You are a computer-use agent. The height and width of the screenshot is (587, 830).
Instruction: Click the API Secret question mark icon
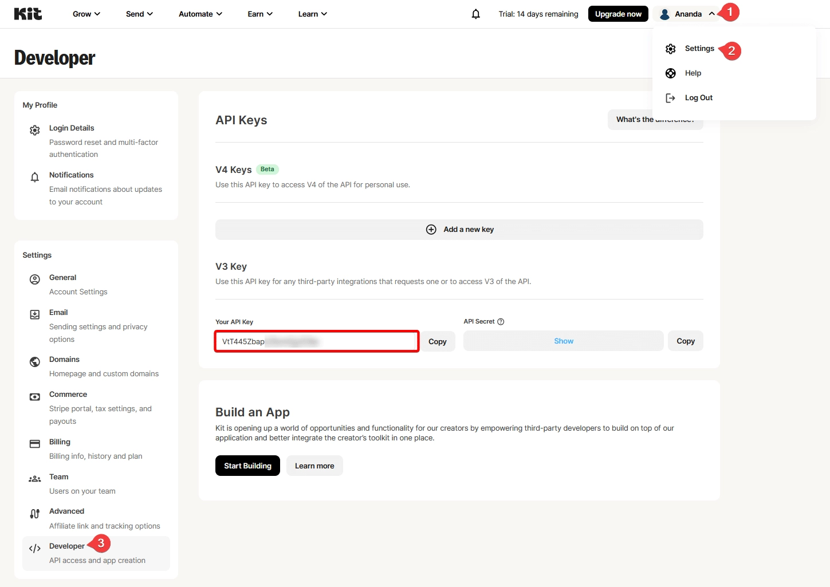501,321
